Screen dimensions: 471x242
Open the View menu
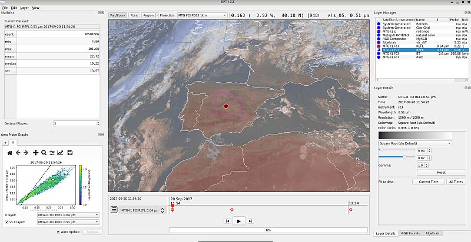pos(35,8)
